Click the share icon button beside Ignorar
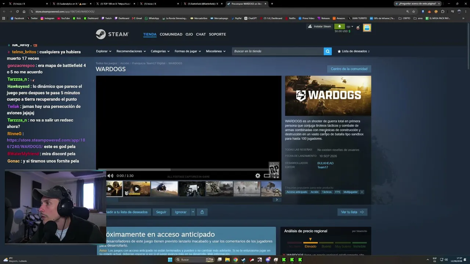This screenshot has width=470, height=264. 202,212
